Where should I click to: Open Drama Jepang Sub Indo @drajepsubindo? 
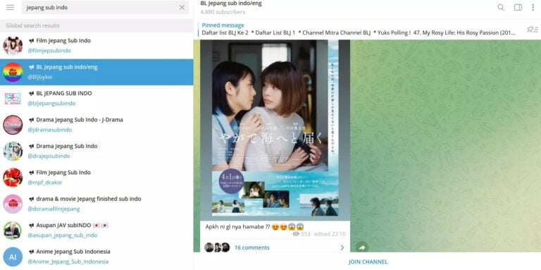pos(97,152)
